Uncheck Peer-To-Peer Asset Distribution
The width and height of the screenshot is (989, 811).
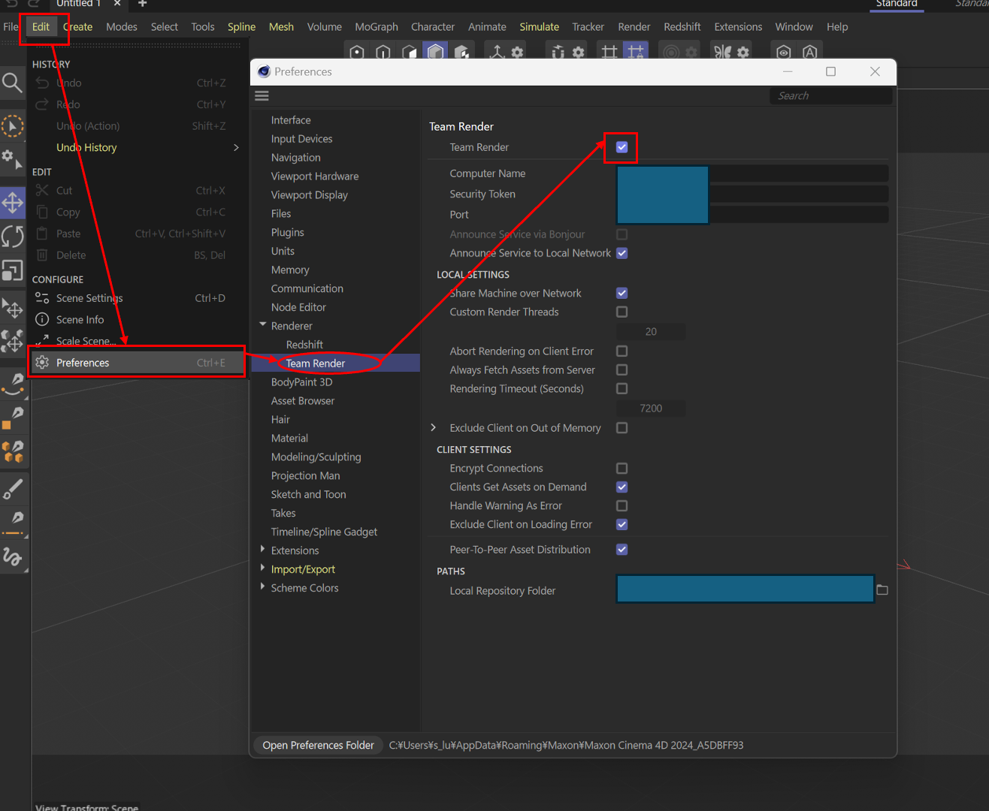pyautogui.click(x=622, y=549)
